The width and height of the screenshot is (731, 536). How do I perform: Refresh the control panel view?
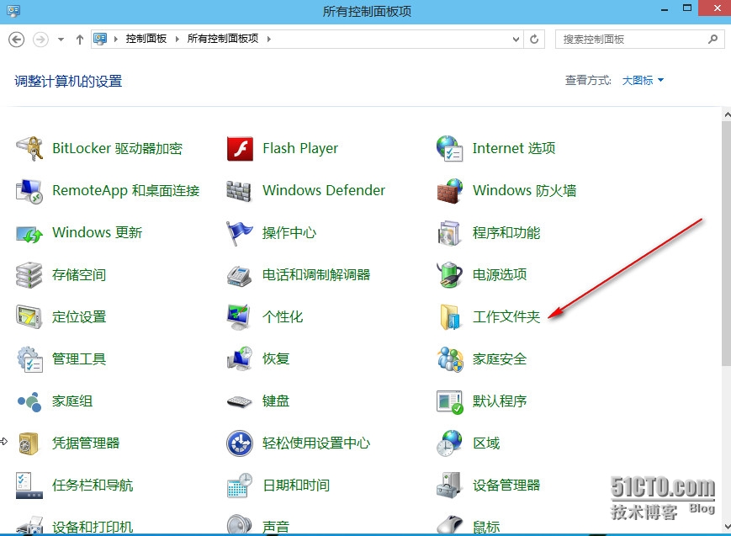coord(534,40)
